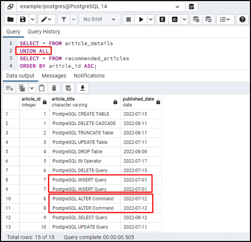Click the Add row icon in results toolbar
This screenshot has height=242, width=251.
coord(9,88)
